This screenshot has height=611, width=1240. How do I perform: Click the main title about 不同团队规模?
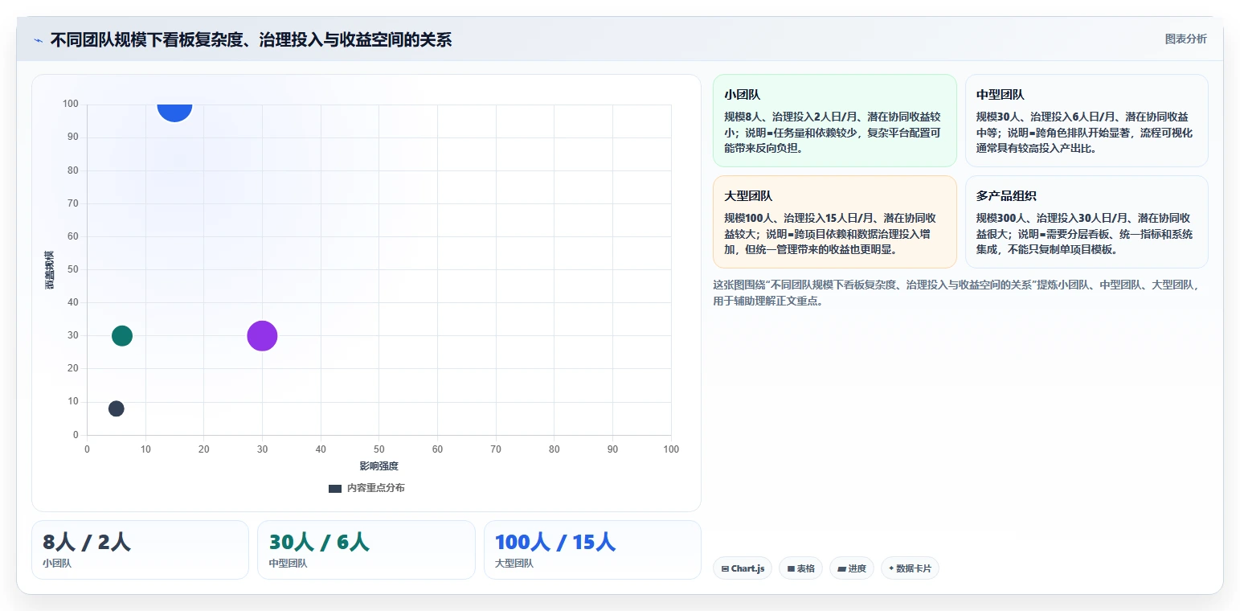[x=251, y=39]
